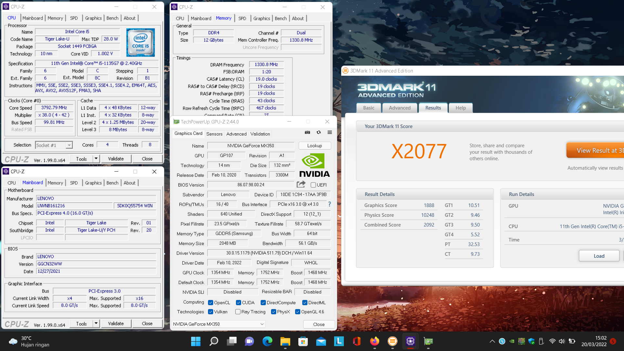Open Bench tab in Mainboard CPU-Z window

pos(112,183)
